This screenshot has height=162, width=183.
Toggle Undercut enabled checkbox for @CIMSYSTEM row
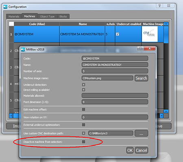tap(118, 34)
